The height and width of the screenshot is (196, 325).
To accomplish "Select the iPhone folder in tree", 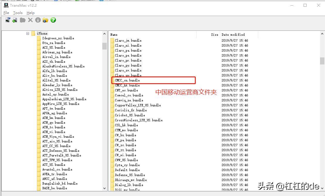I will click(42, 33).
